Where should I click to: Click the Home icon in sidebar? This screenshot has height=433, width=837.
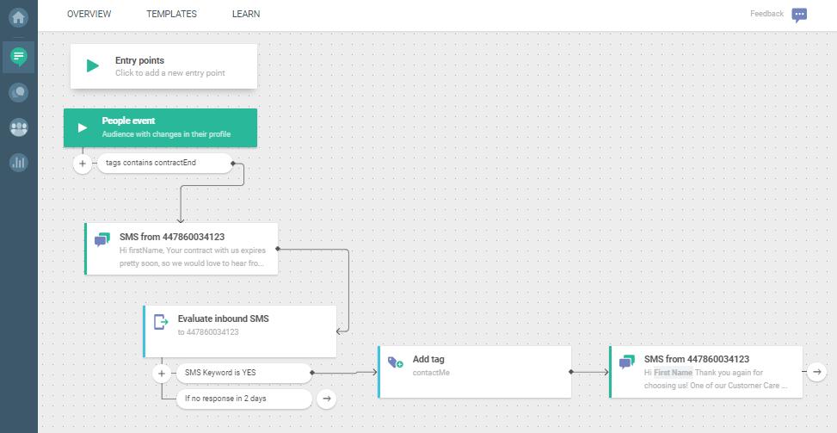(18, 16)
